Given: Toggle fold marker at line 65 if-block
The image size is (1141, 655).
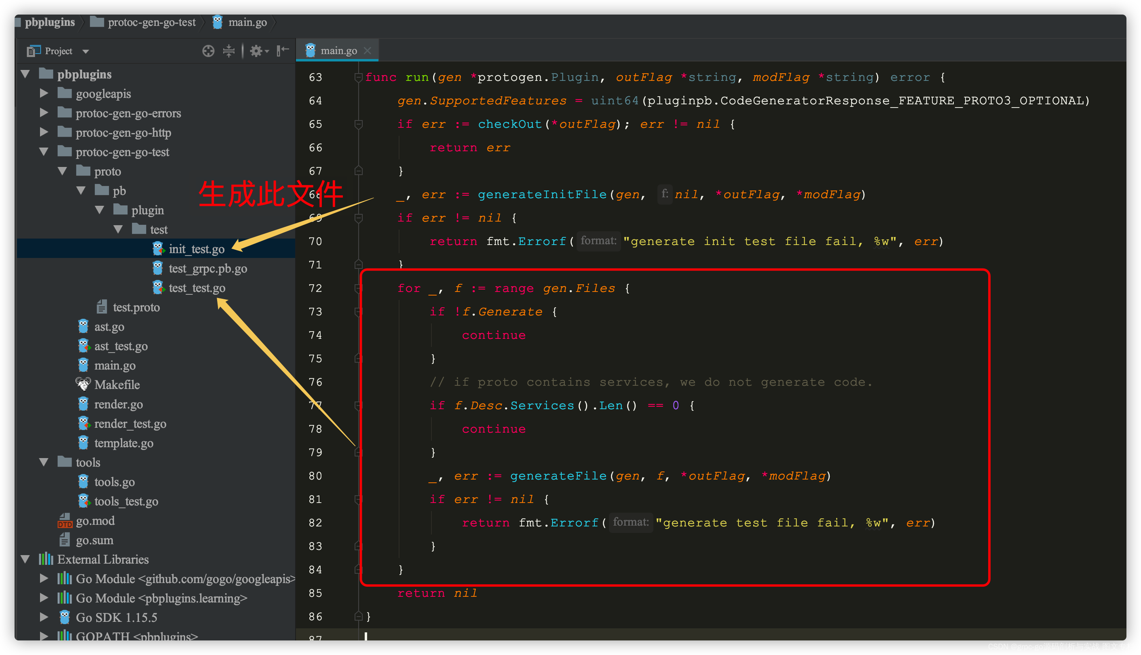Looking at the screenshot, I should point(359,124).
